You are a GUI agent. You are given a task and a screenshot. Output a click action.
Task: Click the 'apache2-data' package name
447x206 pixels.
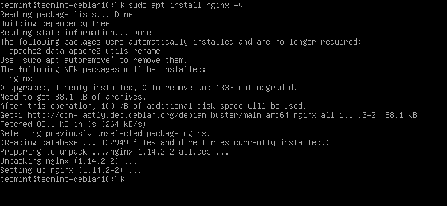tap(37, 51)
